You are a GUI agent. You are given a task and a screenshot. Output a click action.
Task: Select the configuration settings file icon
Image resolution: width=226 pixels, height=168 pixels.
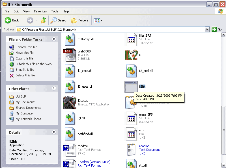(130, 103)
